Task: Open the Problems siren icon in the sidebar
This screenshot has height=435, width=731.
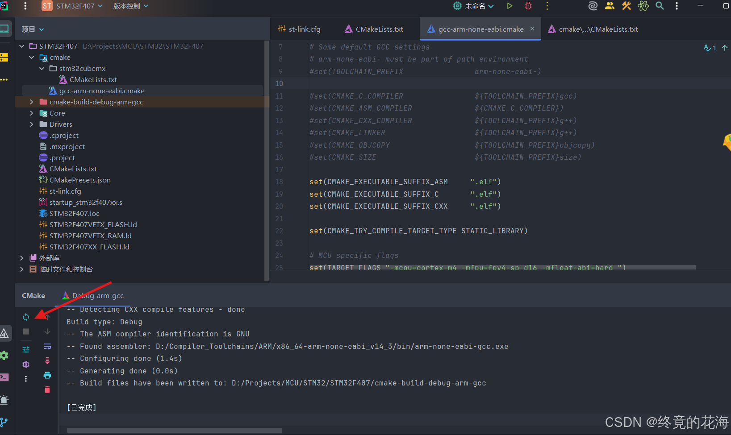Action: (x=4, y=400)
